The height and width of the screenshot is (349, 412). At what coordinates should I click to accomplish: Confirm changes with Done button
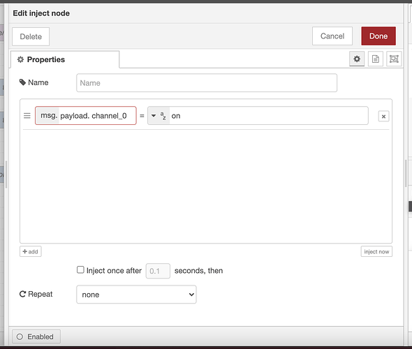pos(378,36)
